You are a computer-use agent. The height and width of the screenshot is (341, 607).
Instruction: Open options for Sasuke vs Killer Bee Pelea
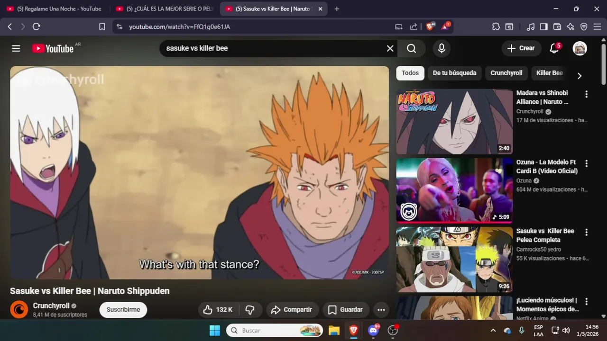coord(586,233)
